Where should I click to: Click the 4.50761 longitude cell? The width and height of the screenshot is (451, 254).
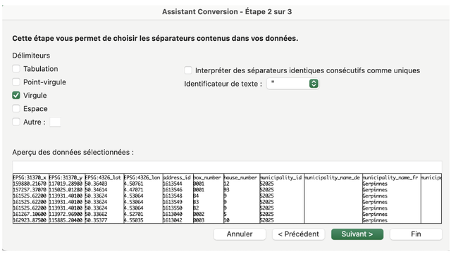point(133,184)
